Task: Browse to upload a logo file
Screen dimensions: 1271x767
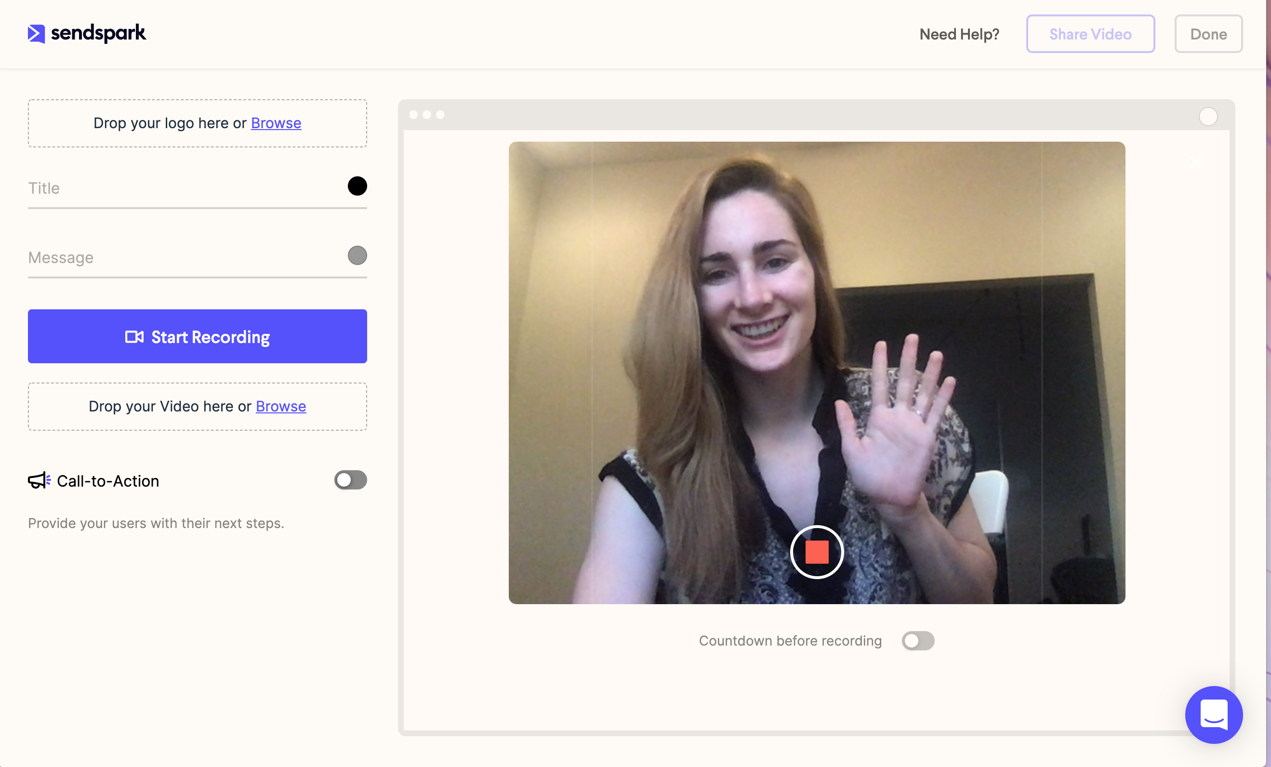Action: [277, 123]
